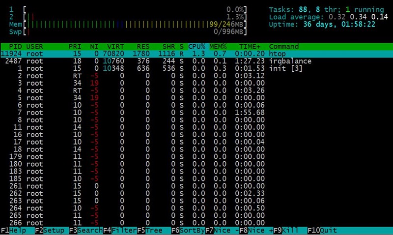393x235 pixels.
Task: Click the NI column header
Action: (x=94, y=46)
